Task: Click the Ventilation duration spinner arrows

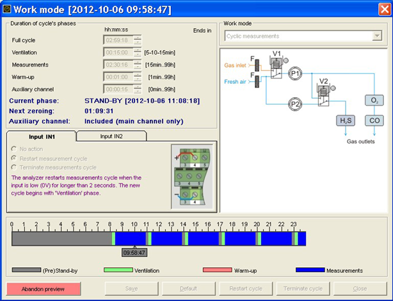Action: [138, 53]
